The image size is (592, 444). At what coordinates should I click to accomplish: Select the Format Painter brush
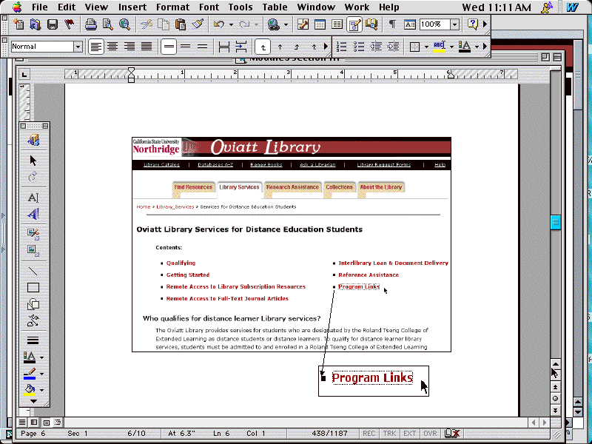tap(198, 24)
